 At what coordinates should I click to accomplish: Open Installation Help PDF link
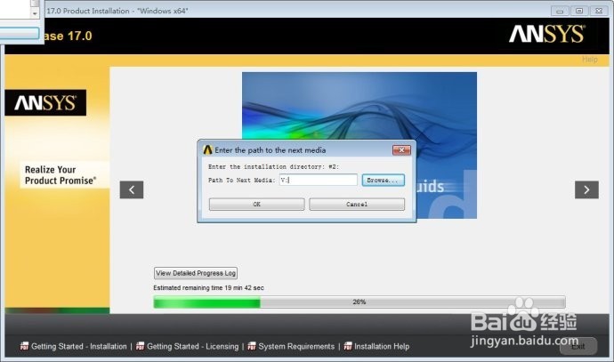[x=376, y=346]
